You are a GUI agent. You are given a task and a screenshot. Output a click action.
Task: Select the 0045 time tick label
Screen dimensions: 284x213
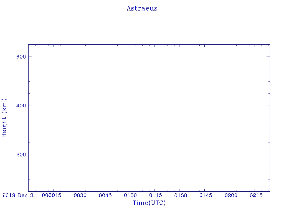tap(105, 195)
